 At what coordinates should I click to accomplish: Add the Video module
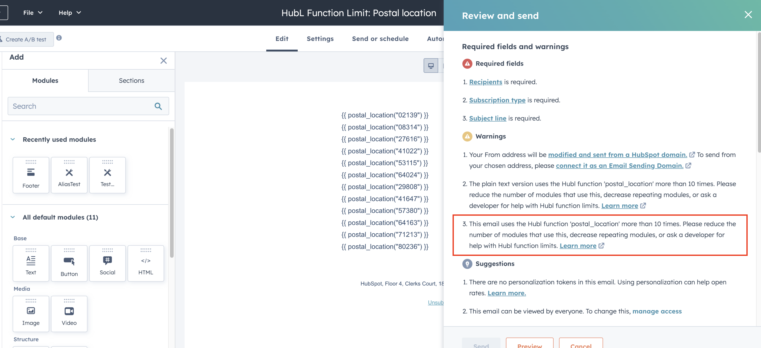pos(69,314)
